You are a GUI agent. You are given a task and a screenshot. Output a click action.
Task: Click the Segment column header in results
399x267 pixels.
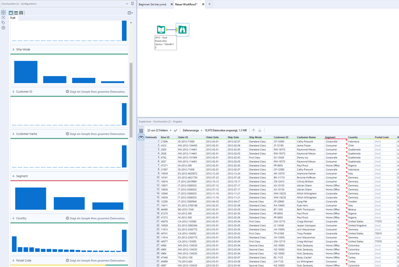coord(335,137)
